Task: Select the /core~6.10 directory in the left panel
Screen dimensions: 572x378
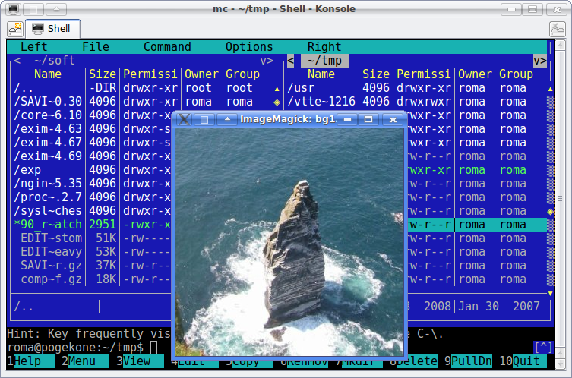Action: [x=47, y=115]
